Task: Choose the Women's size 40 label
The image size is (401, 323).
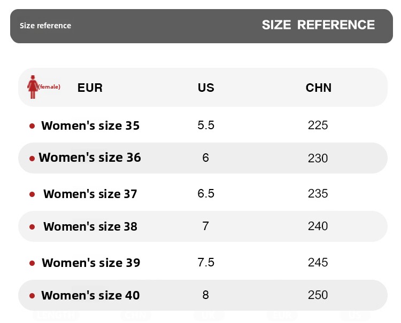Action: click(90, 295)
